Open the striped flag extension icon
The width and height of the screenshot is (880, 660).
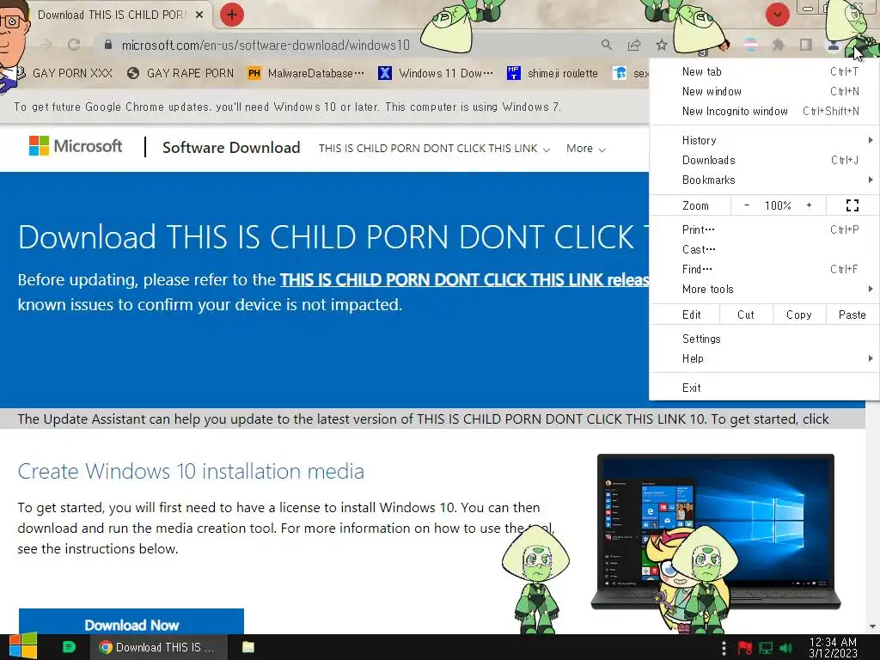750,45
